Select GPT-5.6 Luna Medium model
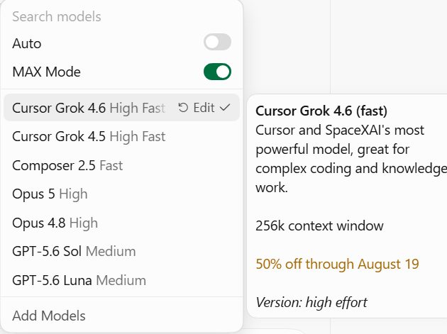This screenshot has height=334, width=447. coord(122,280)
